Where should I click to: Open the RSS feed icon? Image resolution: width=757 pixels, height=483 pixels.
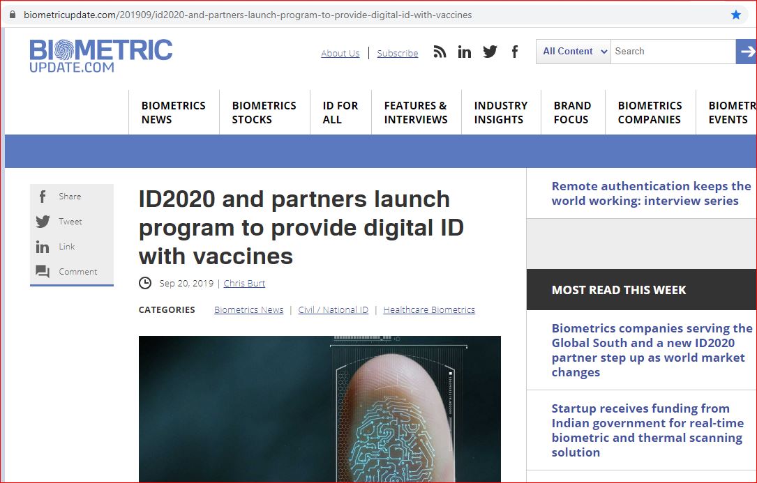440,52
